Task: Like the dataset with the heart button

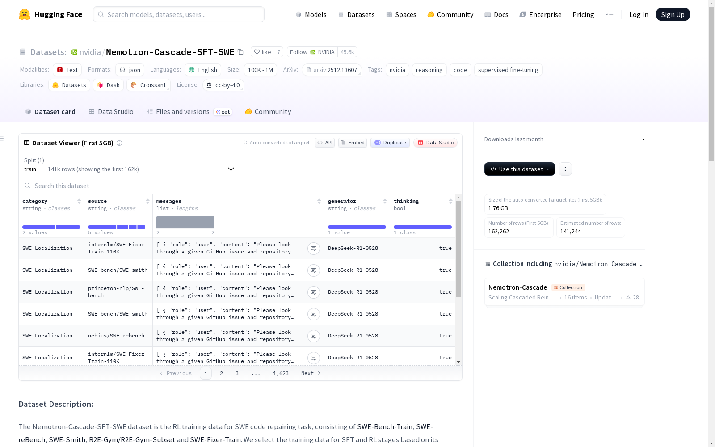Action: [263, 52]
